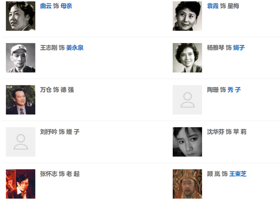Open the 娟子 character link

239,48
